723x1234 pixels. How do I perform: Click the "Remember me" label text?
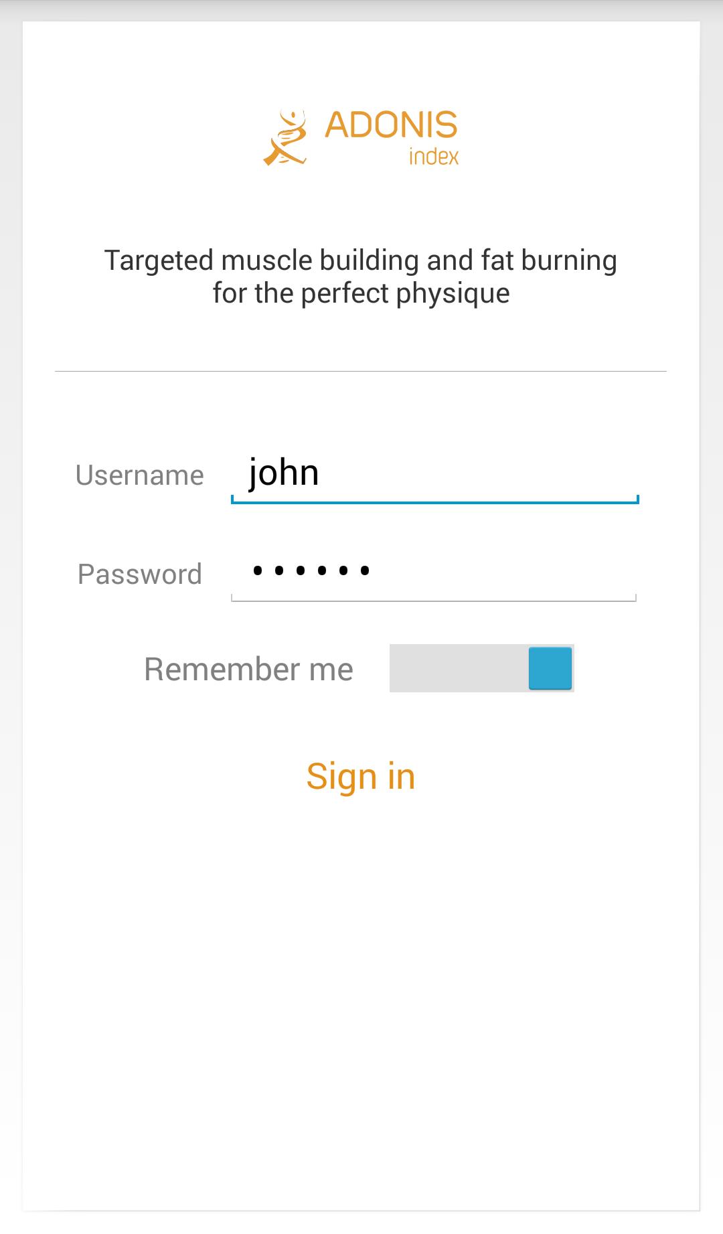(x=248, y=669)
